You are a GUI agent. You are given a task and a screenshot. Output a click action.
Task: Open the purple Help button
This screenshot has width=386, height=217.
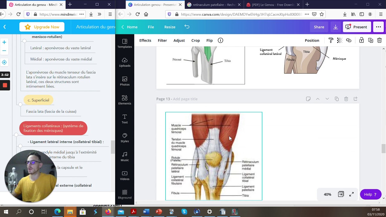(371, 194)
